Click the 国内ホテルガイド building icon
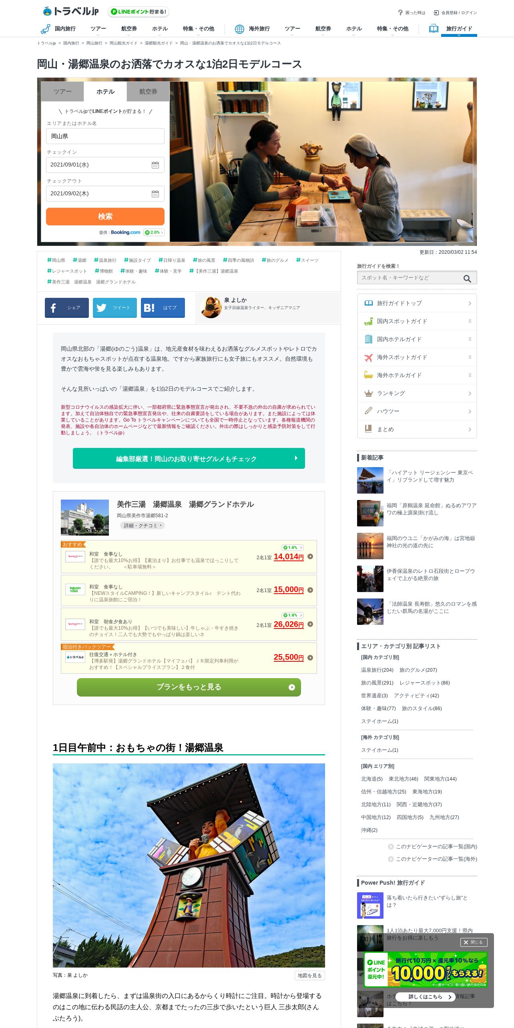This screenshot has height=1028, width=514. tap(369, 339)
